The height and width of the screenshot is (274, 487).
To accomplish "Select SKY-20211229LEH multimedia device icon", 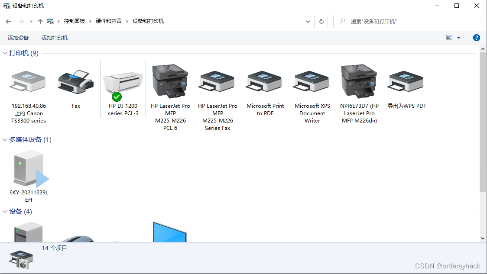I will (30, 169).
